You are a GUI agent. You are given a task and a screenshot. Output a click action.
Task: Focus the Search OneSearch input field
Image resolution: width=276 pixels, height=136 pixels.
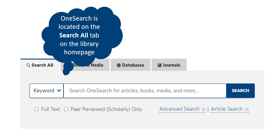[x=145, y=90]
